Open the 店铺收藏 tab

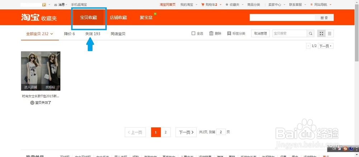(118, 18)
